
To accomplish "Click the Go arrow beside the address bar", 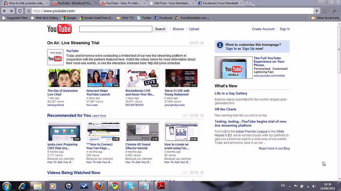I will [317, 11].
